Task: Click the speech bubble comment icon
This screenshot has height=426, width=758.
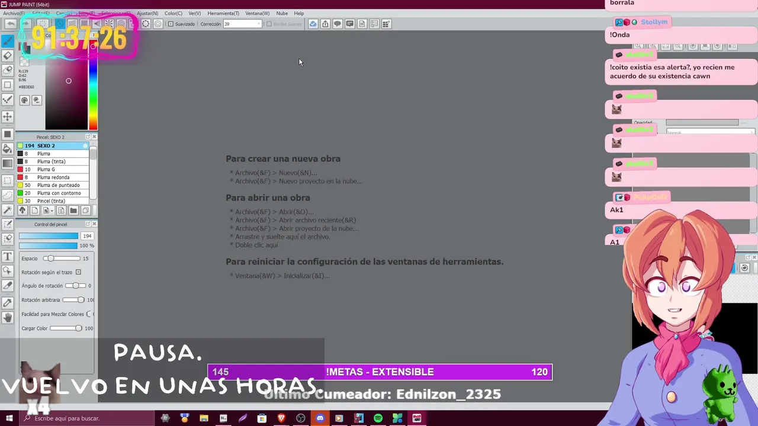Action: pyautogui.click(x=338, y=24)
